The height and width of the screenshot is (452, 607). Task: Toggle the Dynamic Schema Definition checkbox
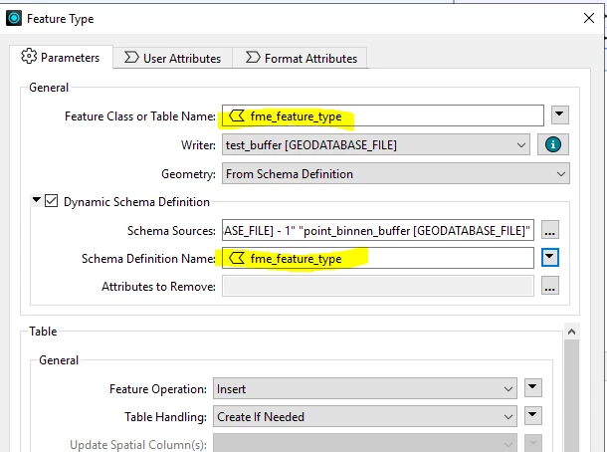click(51, 201)
